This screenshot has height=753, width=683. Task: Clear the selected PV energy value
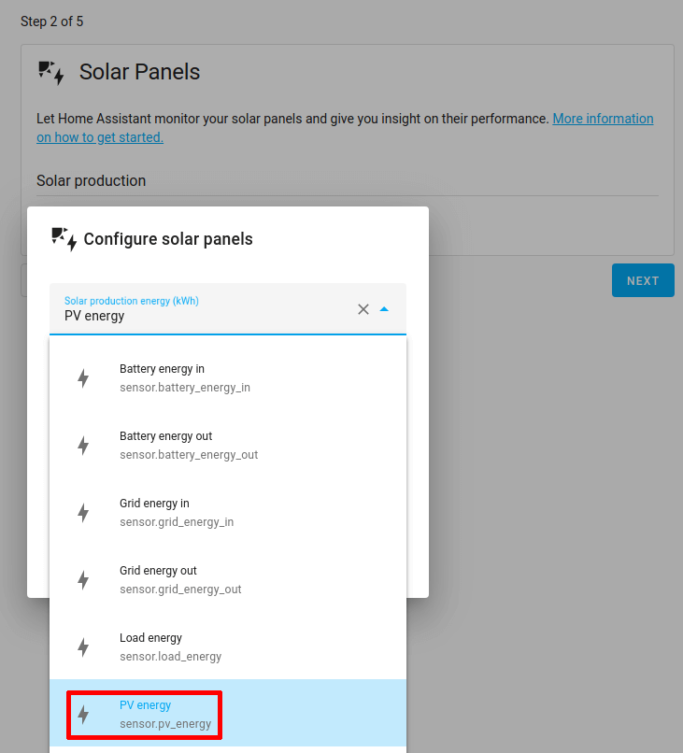[x=363, y=309]
